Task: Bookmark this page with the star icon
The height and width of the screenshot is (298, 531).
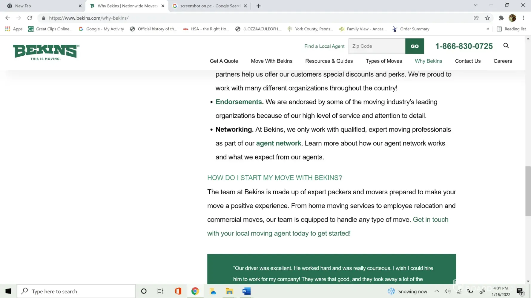Action: coord(487,18)
